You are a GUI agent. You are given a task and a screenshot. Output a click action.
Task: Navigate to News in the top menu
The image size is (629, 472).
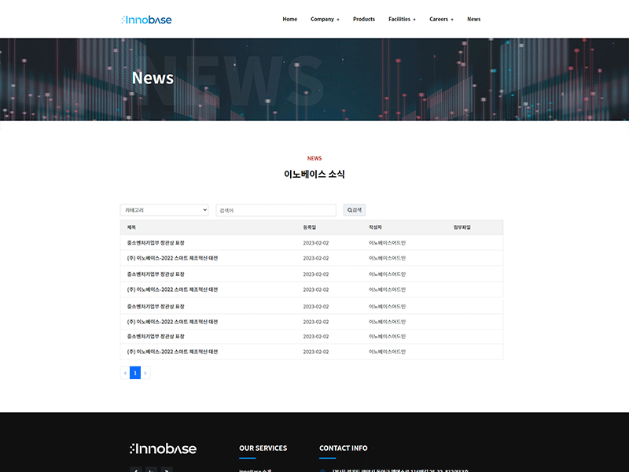473,19
